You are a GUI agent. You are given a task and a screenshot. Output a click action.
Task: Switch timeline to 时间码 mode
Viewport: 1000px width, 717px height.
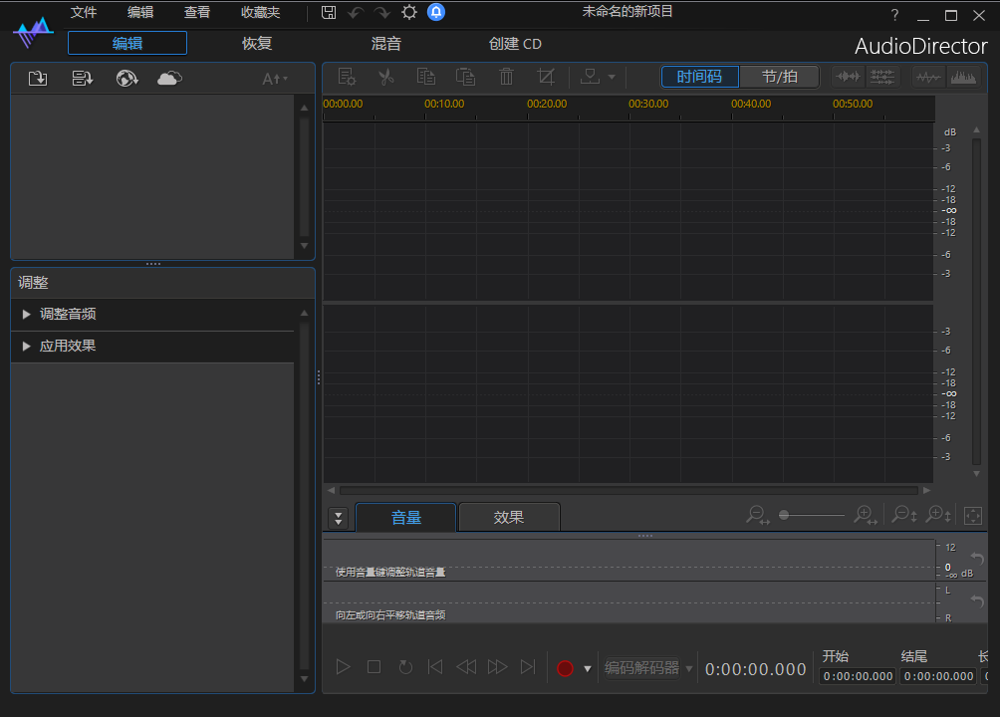(699, 77)
